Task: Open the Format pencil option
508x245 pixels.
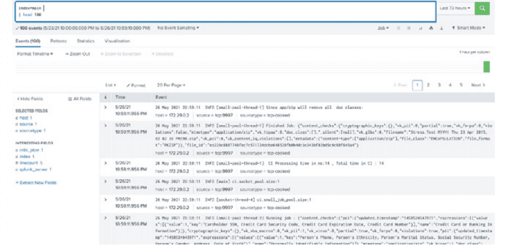Action: coord(136,86)
